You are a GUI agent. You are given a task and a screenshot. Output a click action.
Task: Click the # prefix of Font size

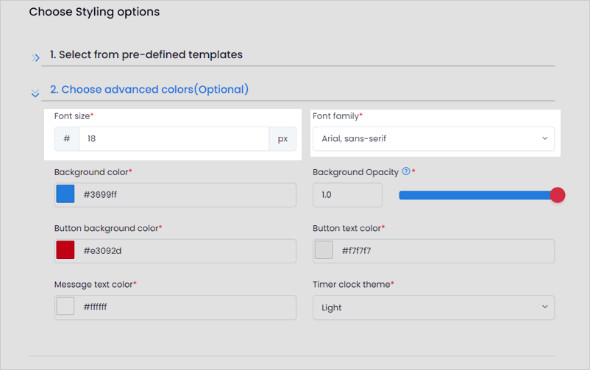(x=67, y=139)
